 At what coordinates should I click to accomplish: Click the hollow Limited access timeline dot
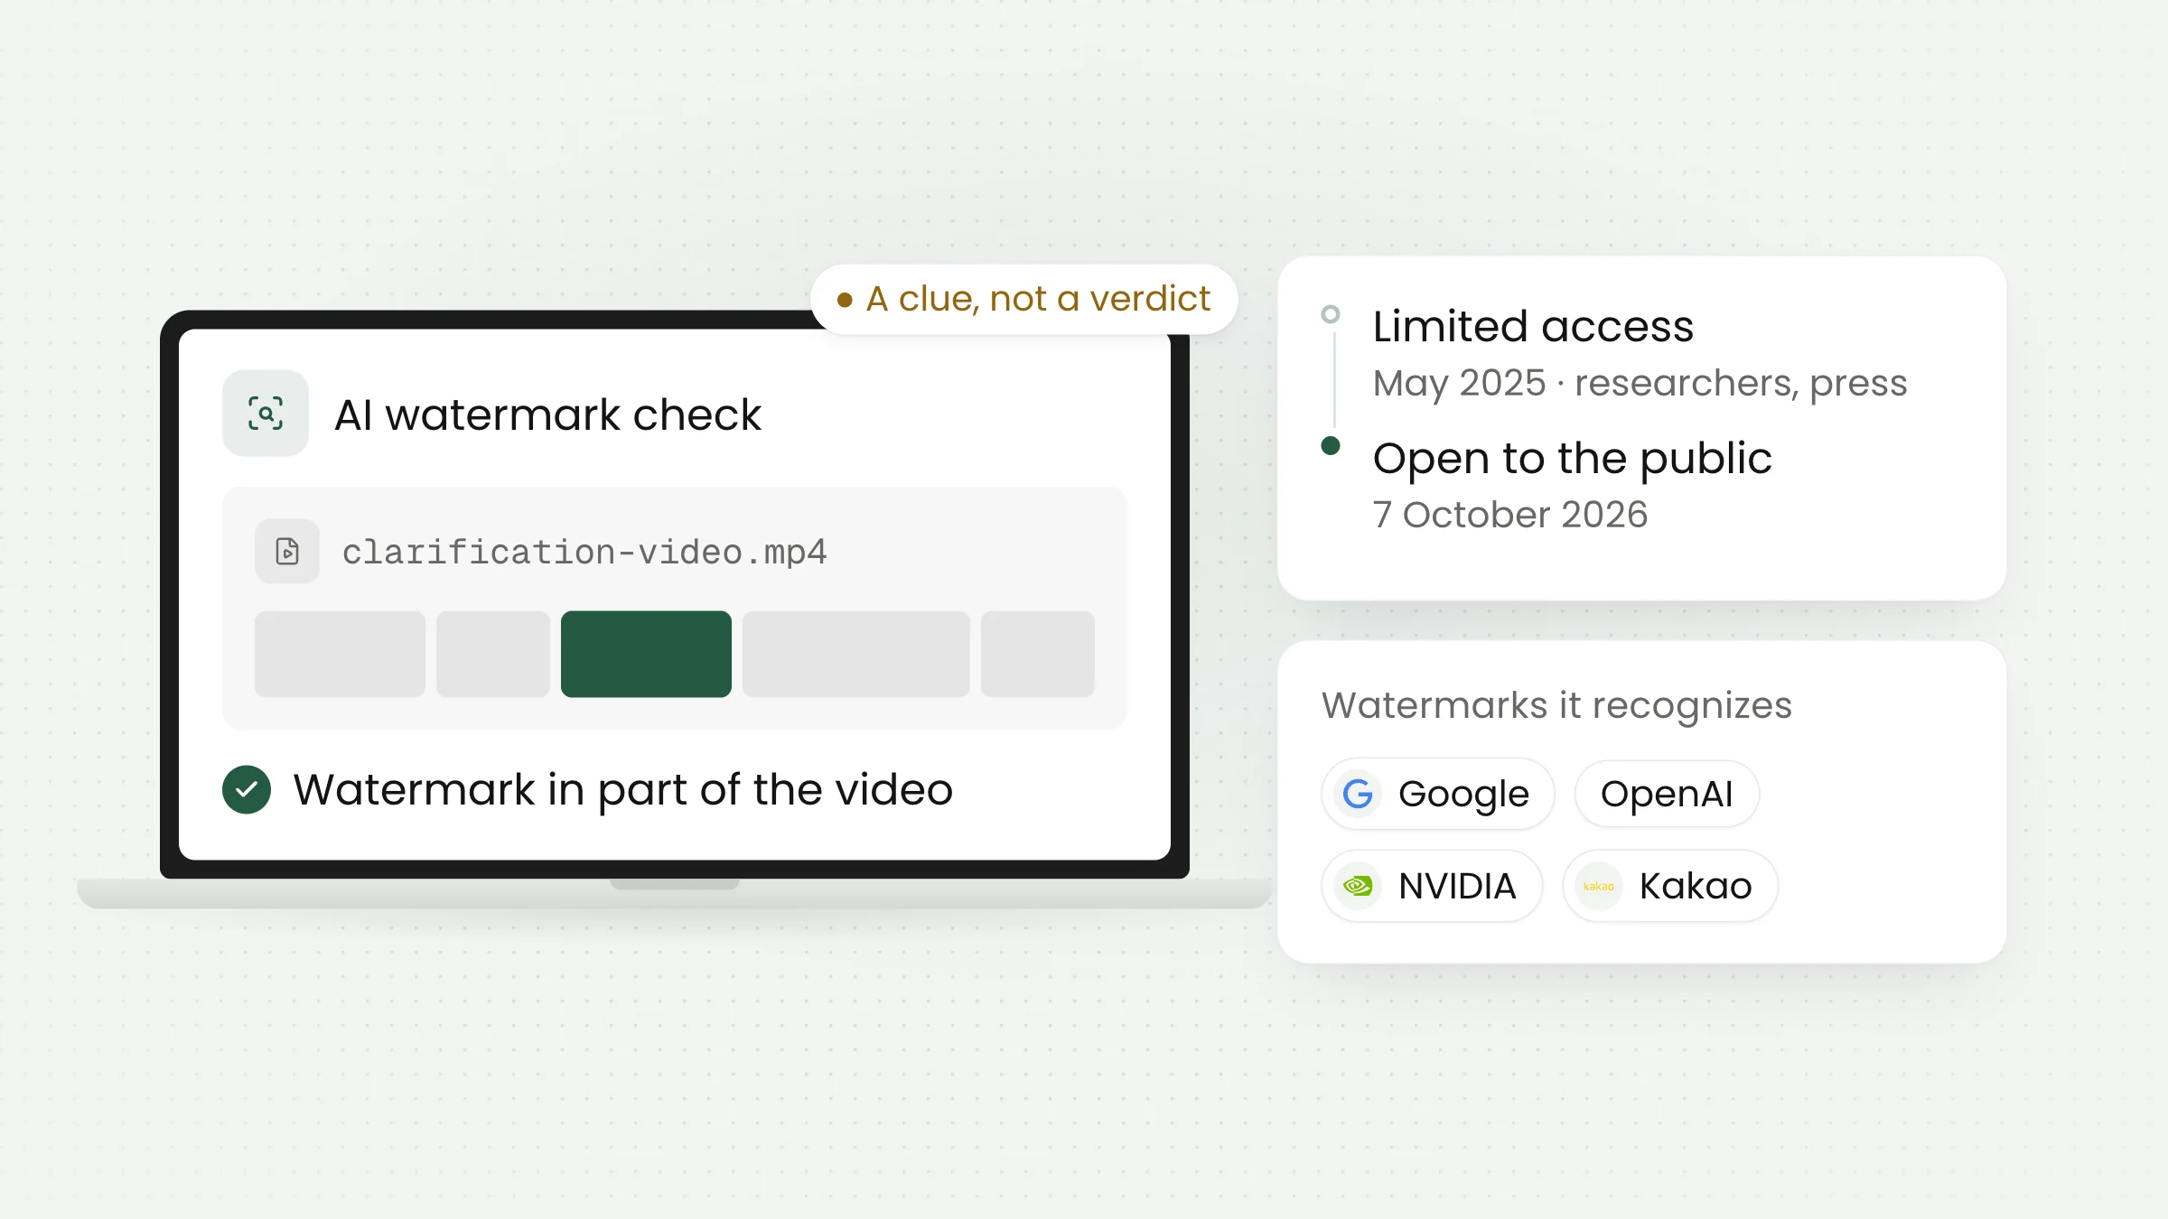pos(1331,314)
